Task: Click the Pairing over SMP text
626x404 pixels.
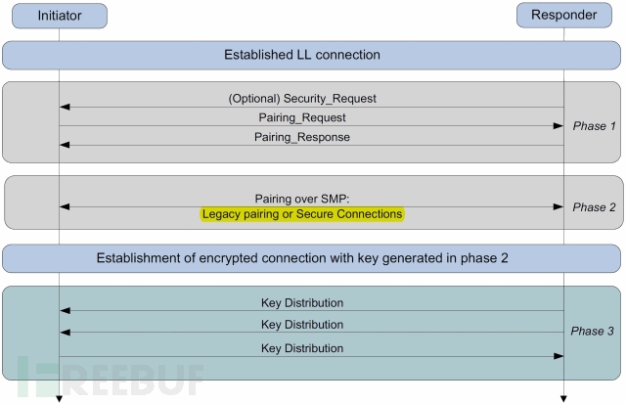Action: 302,199
